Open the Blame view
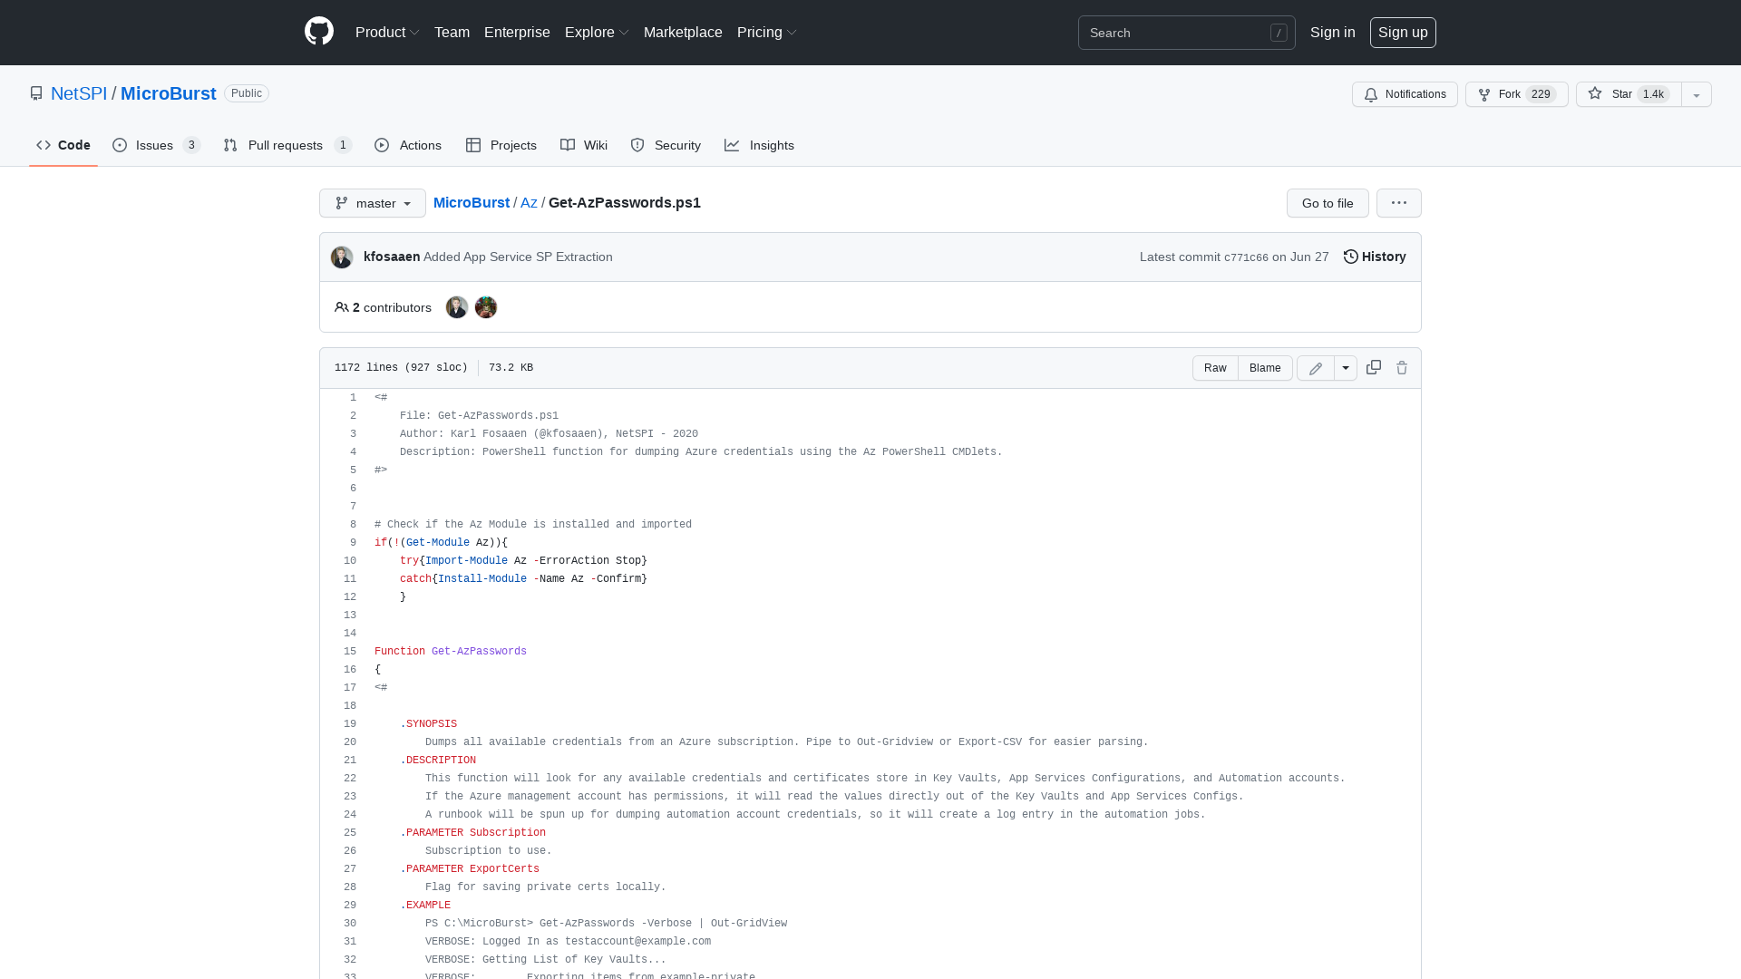1741x979 pixels. pos(1265,368)
